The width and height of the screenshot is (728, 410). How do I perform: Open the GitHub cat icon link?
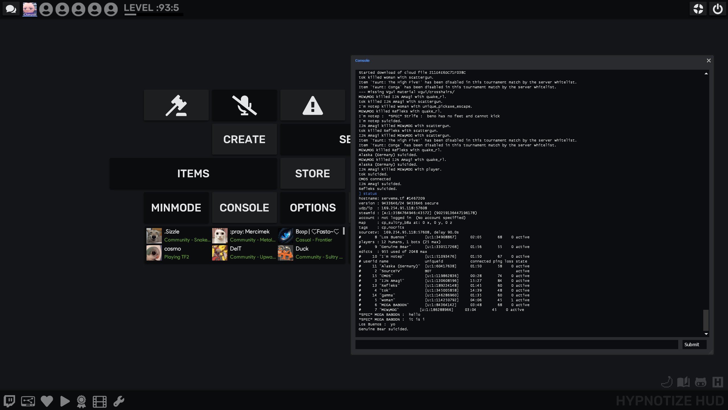700,382
